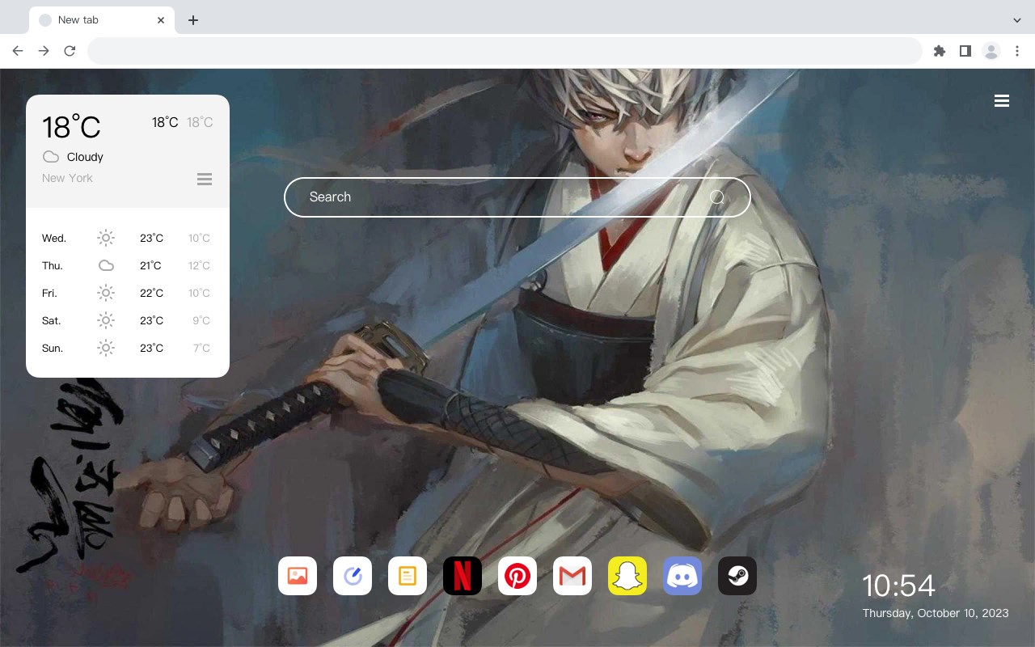
Task: Open the Chrome extensions puzzle icon
Action: [940, 51]
